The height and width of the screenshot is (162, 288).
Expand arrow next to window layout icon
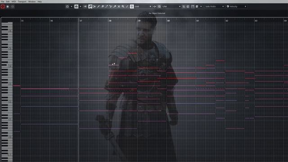click(72, 6)
